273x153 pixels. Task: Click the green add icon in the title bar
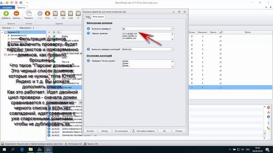[x=7, y=3]
